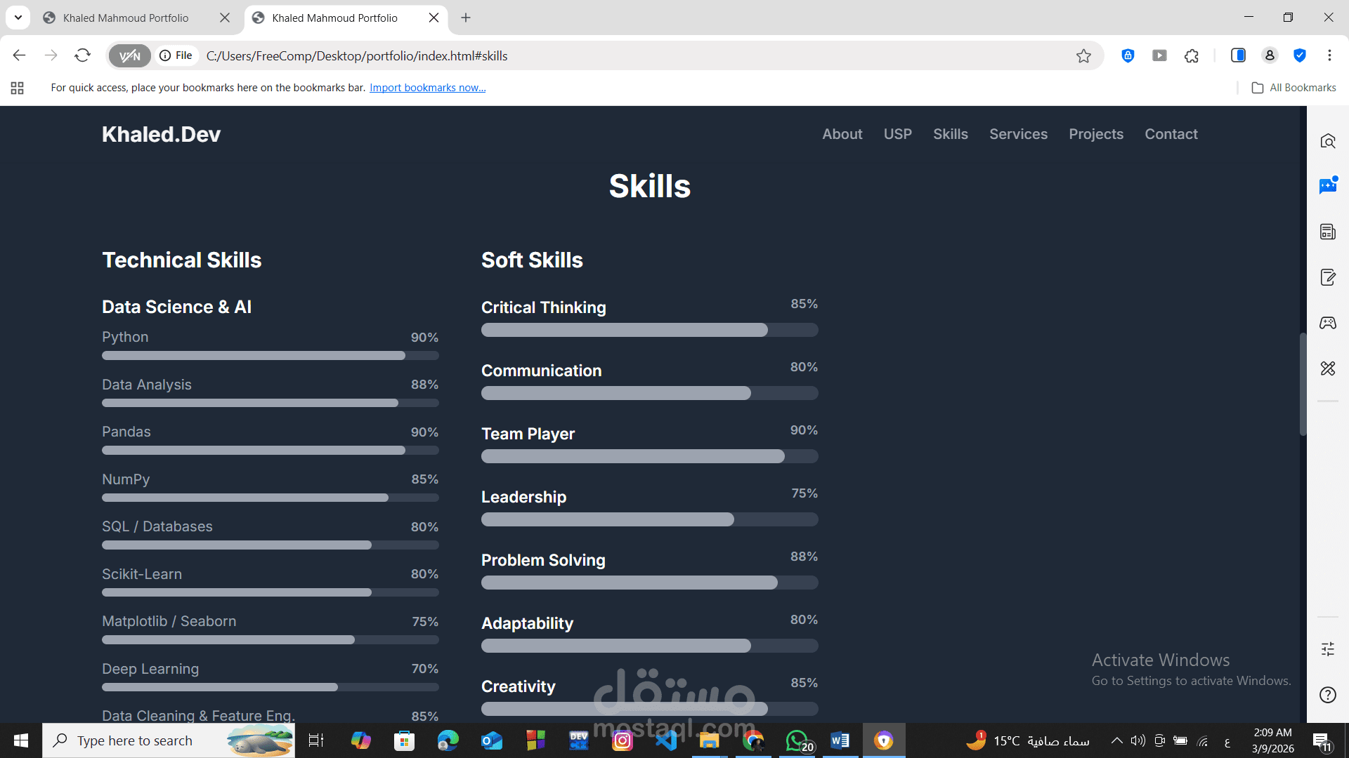Reload the current page
Viewport: 1349px width, 758px height.
point(83,55)
